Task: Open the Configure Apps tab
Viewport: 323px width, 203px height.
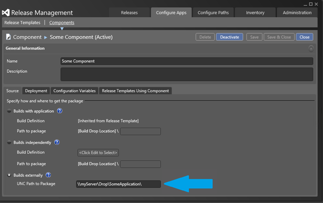Action: pos(171,12)
